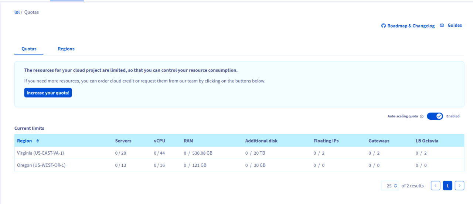Image resolution: width=473 pixels, height=204 pixels.
Task: Click the Oregon RAM value 121 GB
Action: [x=199, y=165]
